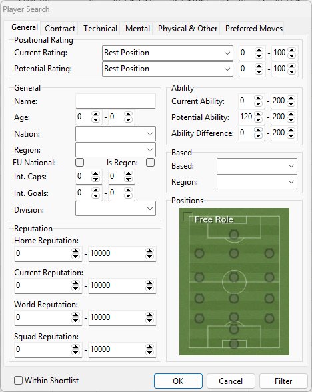Click the Home Reputation minimum value field

pyautogui.click(x=43, y=253)
